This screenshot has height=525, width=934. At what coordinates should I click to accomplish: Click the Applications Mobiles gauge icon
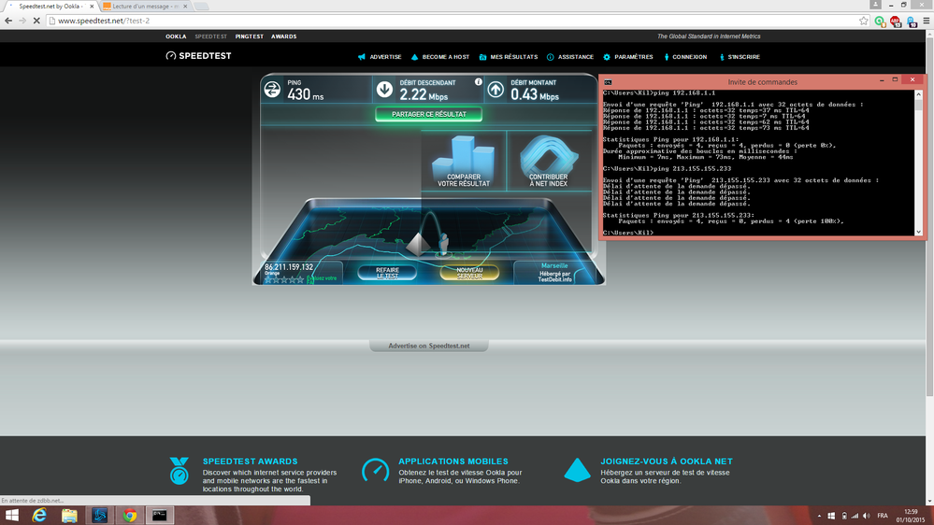pyautogui.click(x=375, y=470)
